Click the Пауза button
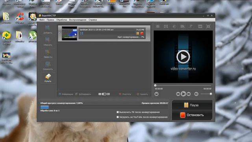 click(192, 105)
